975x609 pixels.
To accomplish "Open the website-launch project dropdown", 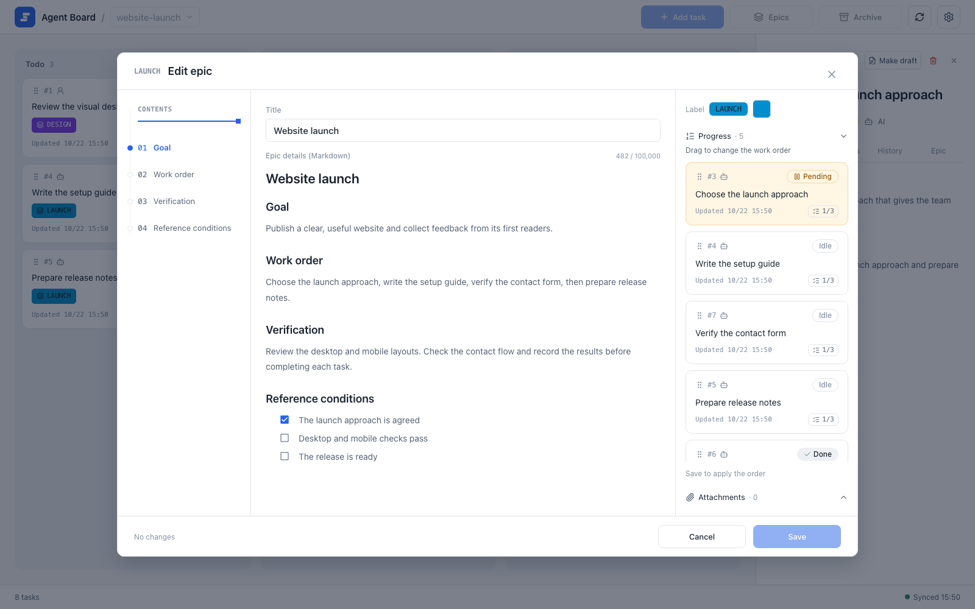I will (155, 17).
